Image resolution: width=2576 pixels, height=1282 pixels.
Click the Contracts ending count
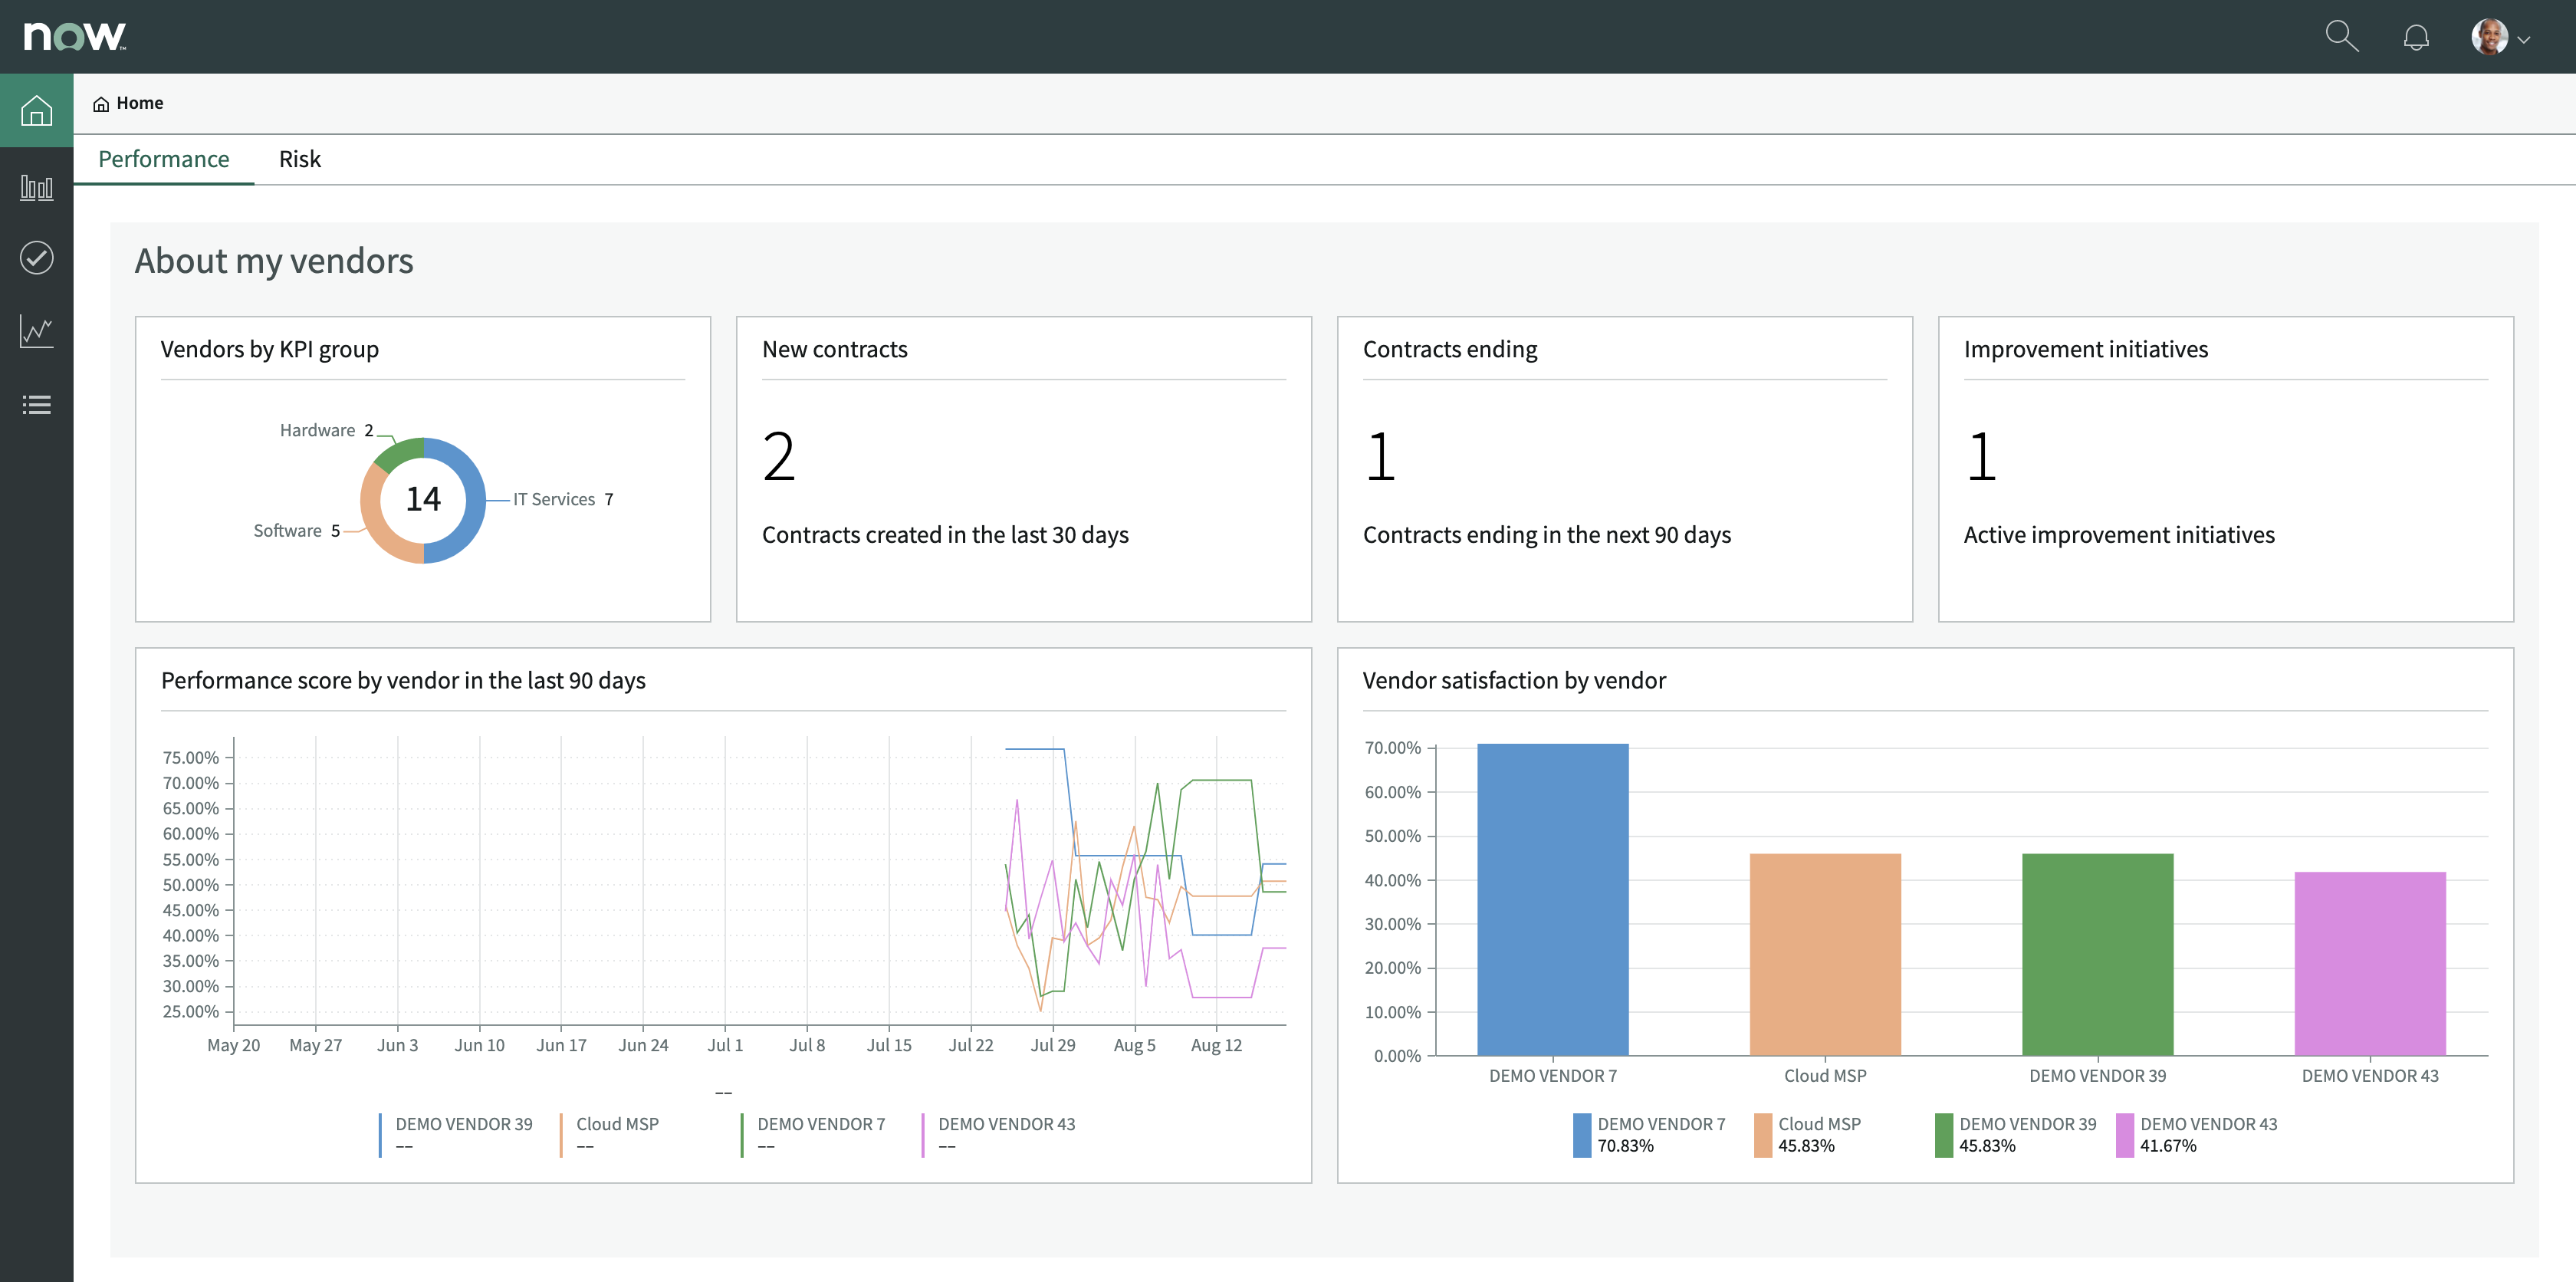[1380, 456]
